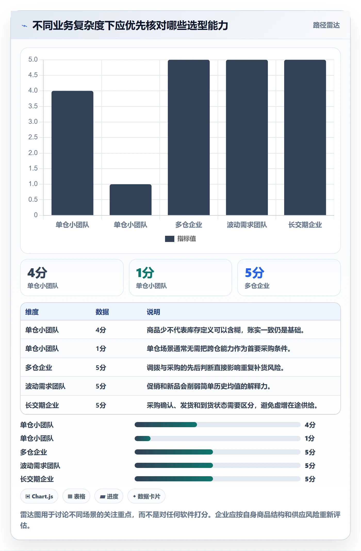This screenshot has height=551, width=361.
Task: Select the 波动需求团队 cell in the table
Action: (x=45, y=386)
